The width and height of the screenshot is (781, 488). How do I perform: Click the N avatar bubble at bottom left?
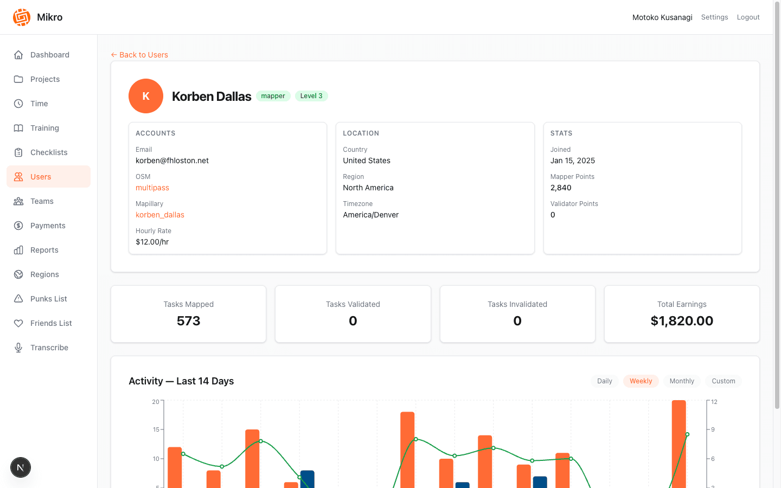(20, 467)
